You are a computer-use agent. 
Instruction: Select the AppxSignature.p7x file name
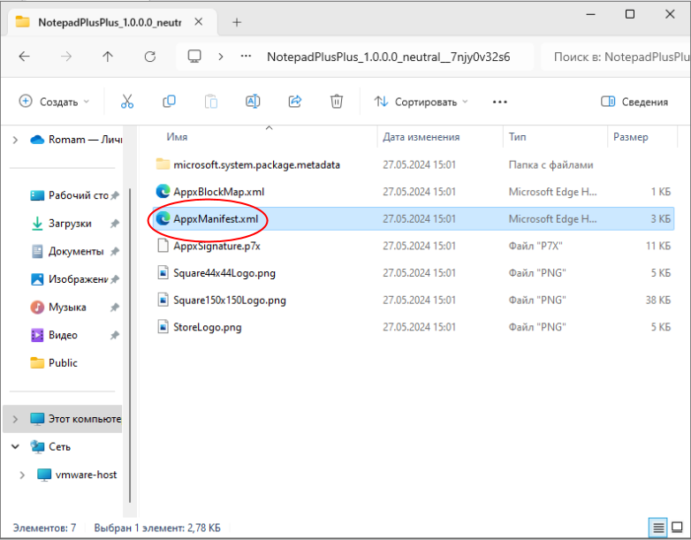pyautogui.click(x=216, y=246)
